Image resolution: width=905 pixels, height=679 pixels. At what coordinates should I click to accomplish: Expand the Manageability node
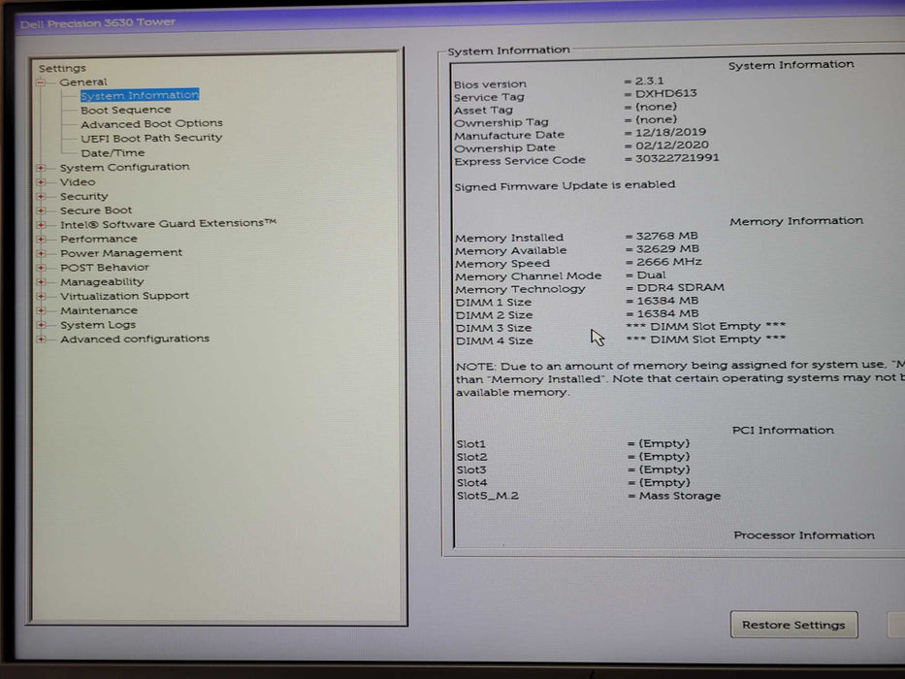[x=41, y=282]
